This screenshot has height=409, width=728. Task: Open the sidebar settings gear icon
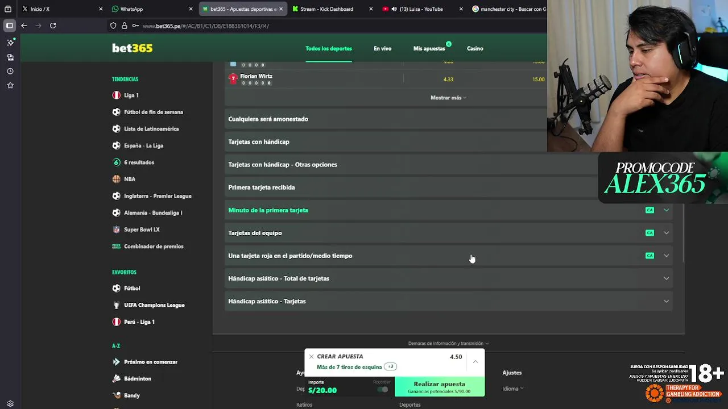[x=10, y=404]
